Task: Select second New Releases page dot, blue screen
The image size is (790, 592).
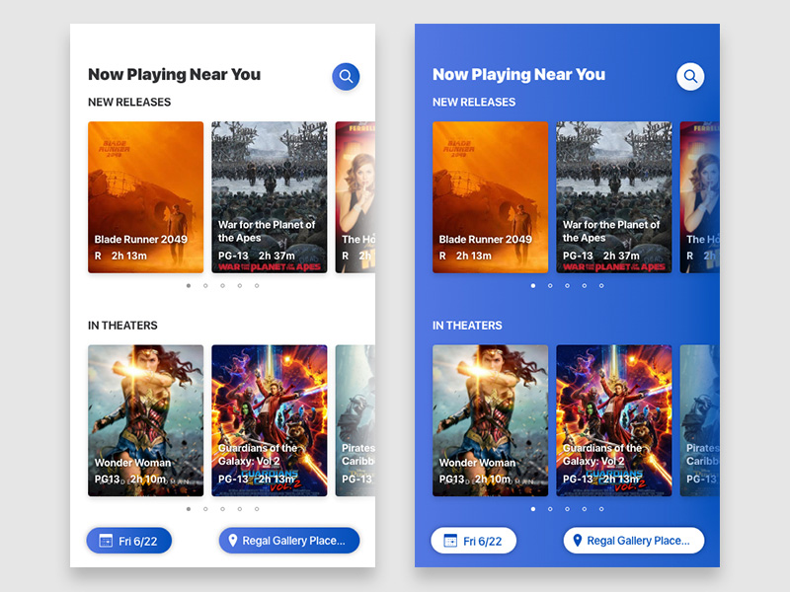Action: [550, 285]
